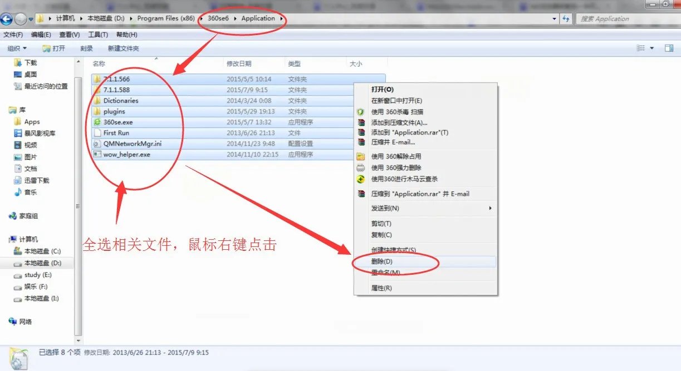Click the QMNetworkMgr.ini file icon

[x=97, y=144]
